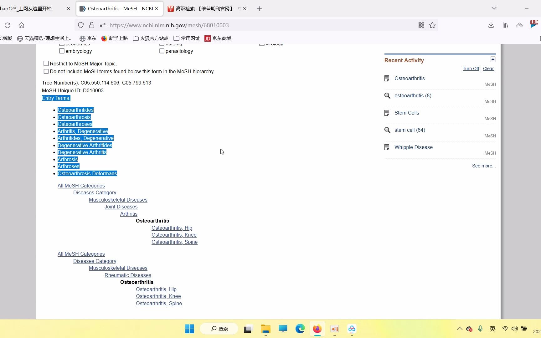Show site security info via the padlock icon
The height and width of the screenshot is (338, 541).
(92, 25)
